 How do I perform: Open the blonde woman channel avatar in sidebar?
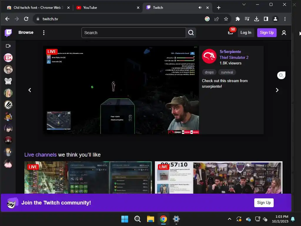8,93
